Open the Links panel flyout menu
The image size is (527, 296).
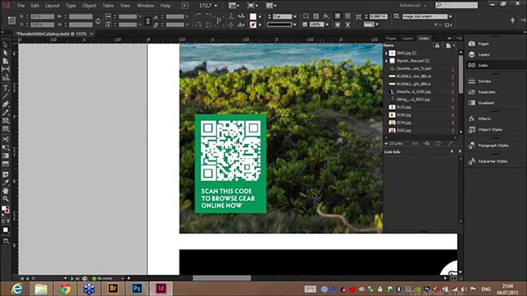point(459,38)
